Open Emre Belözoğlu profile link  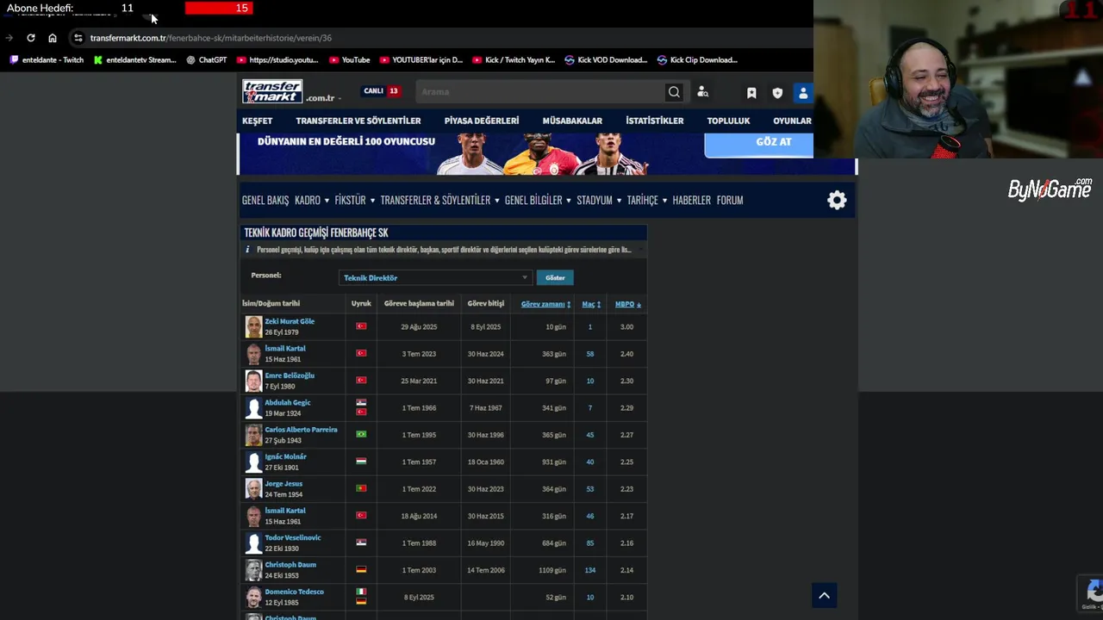point(290,375)
